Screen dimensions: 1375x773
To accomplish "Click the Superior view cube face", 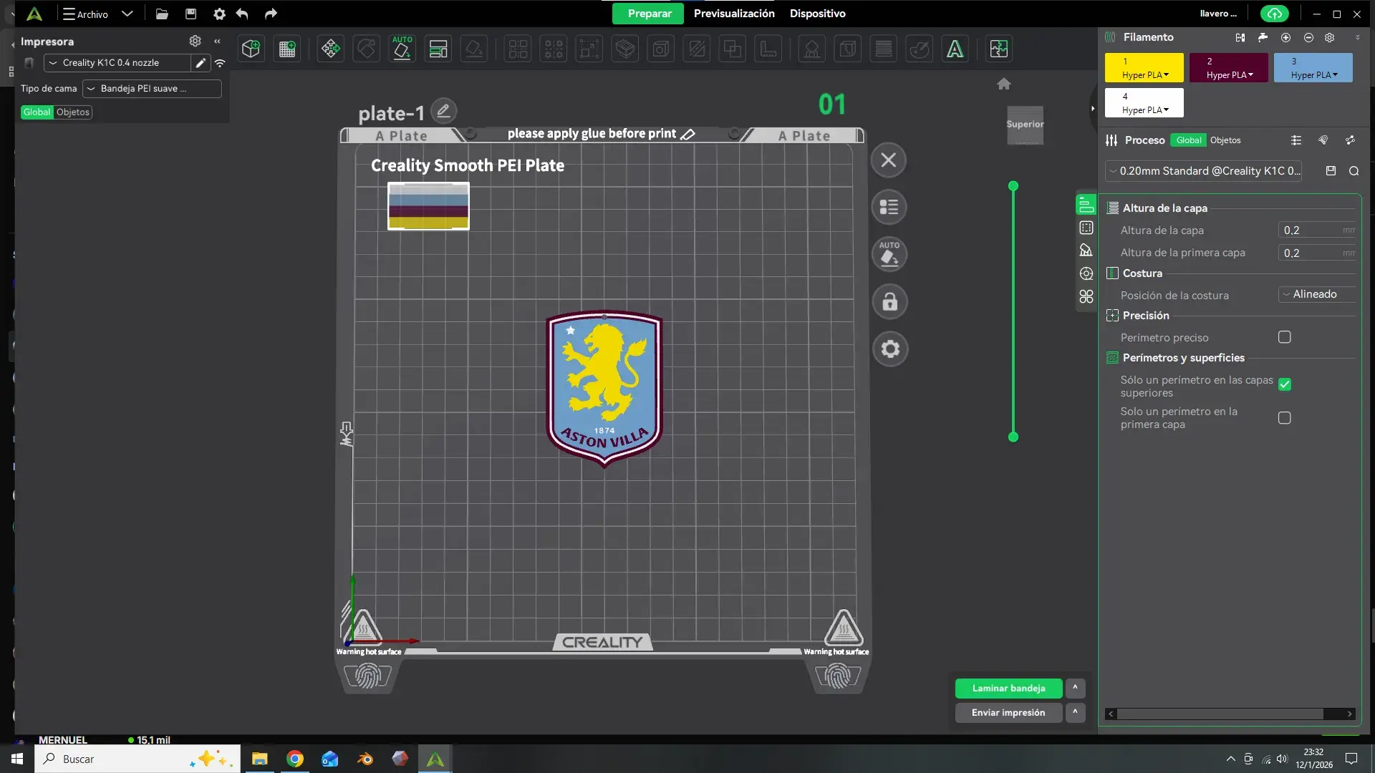I will (x=1025, y=125).
